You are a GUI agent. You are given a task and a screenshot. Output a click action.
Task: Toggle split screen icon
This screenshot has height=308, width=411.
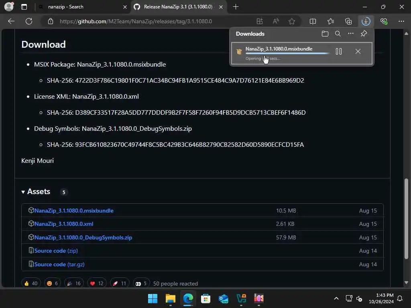coord(313,21)
